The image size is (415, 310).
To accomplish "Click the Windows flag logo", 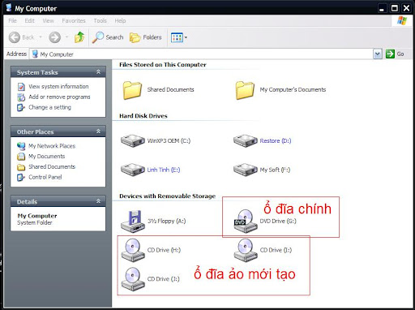I will (402, 20).
